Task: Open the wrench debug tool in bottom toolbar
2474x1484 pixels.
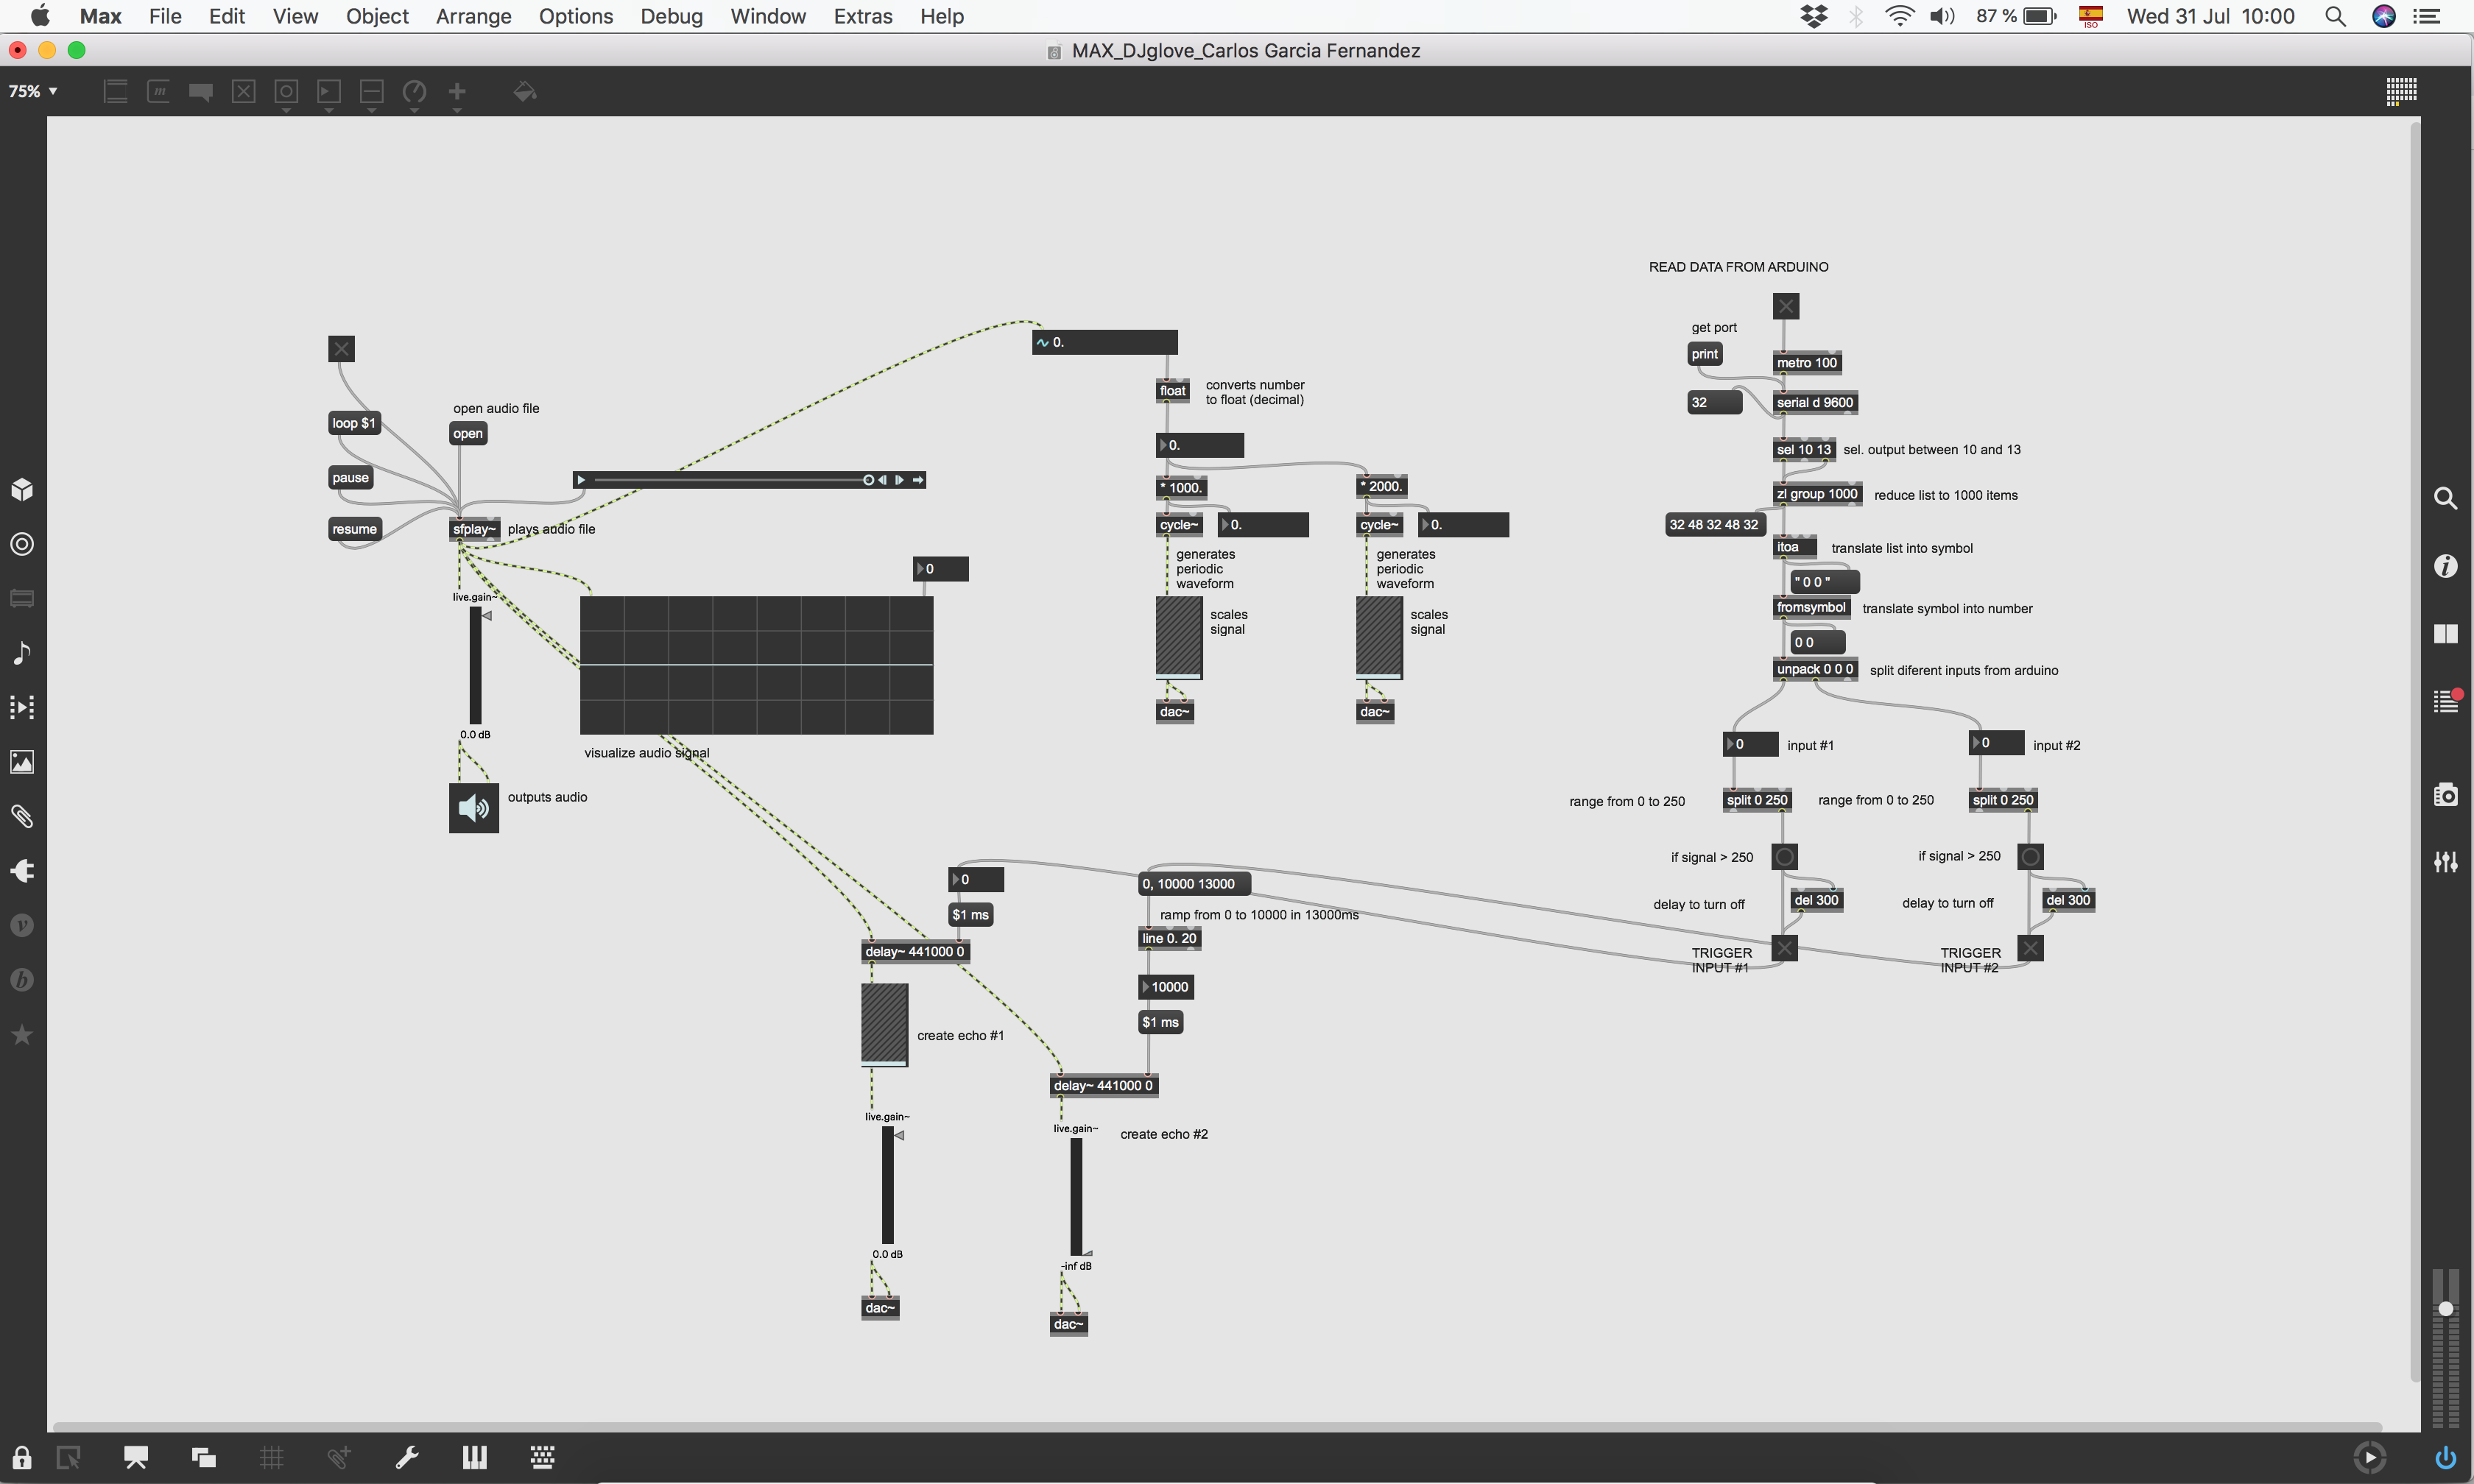Action: 407,1457
